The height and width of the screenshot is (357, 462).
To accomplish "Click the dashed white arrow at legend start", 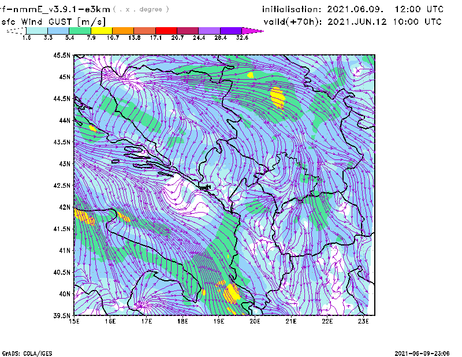I will 16,31.
